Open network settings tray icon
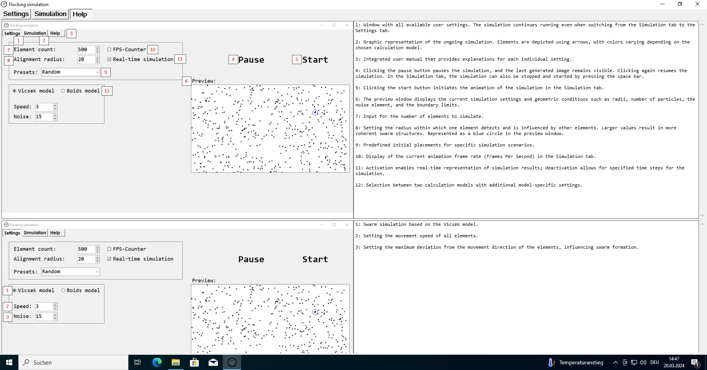Image resolution: width=707 pixels, height=370 pixels. click(x=634, y=362)
